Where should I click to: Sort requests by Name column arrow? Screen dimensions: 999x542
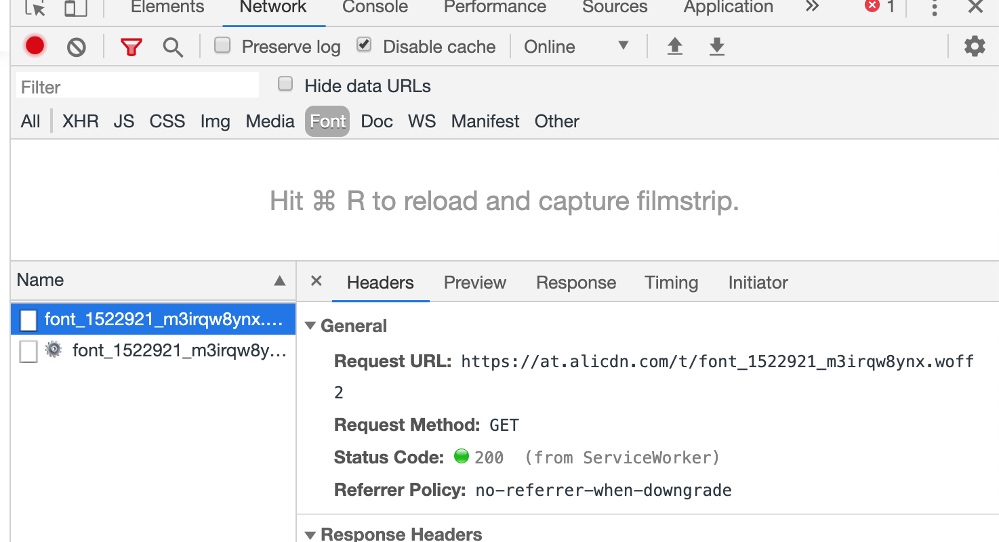coord(279,280)
